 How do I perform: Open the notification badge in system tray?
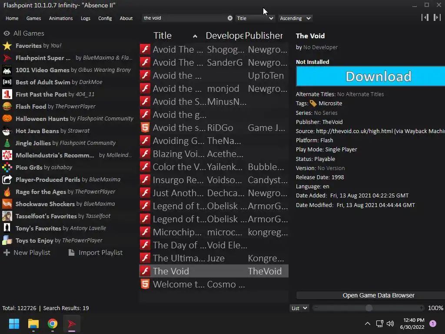(433, 324)
